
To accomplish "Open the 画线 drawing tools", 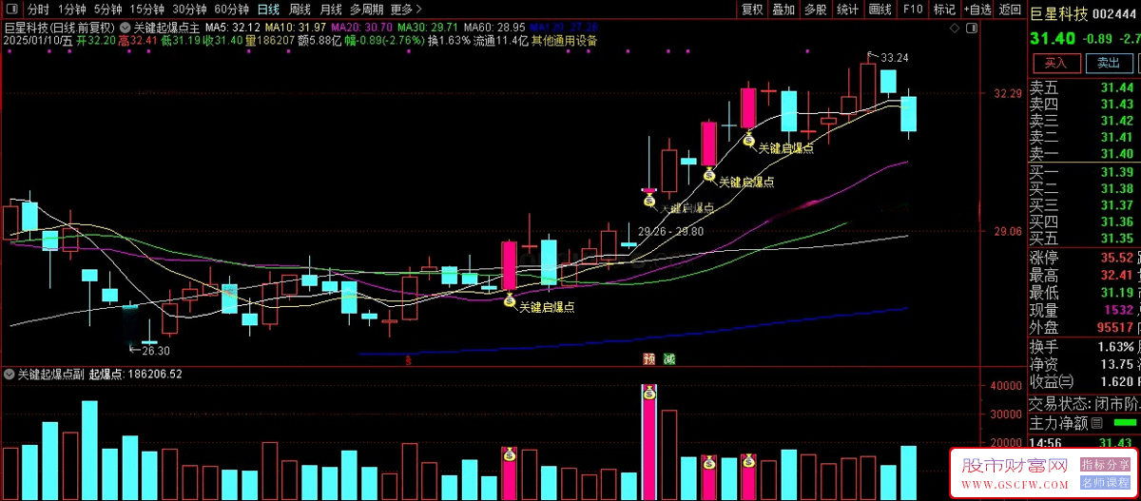I will [x=880, y=10].
